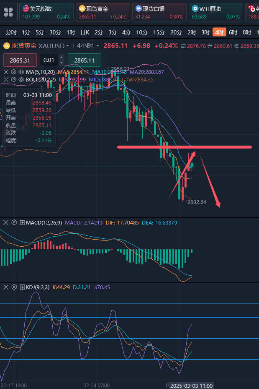Remove the MACD(12,26,9) indicator panel
259x389 pixels.
6,222
